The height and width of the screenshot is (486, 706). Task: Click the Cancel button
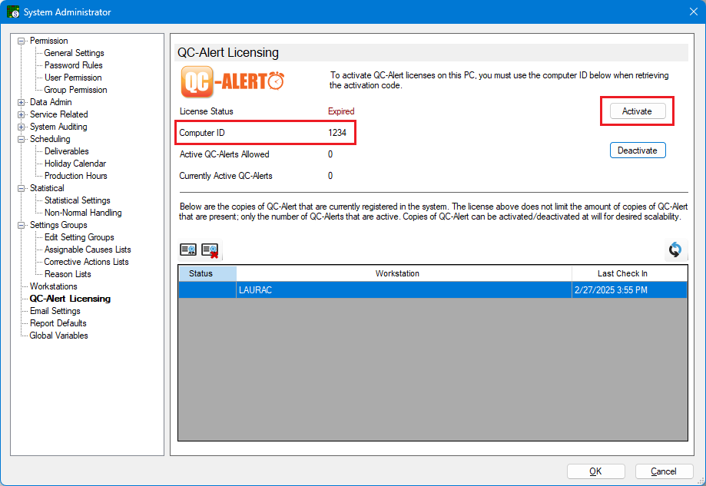coord(664,471)
